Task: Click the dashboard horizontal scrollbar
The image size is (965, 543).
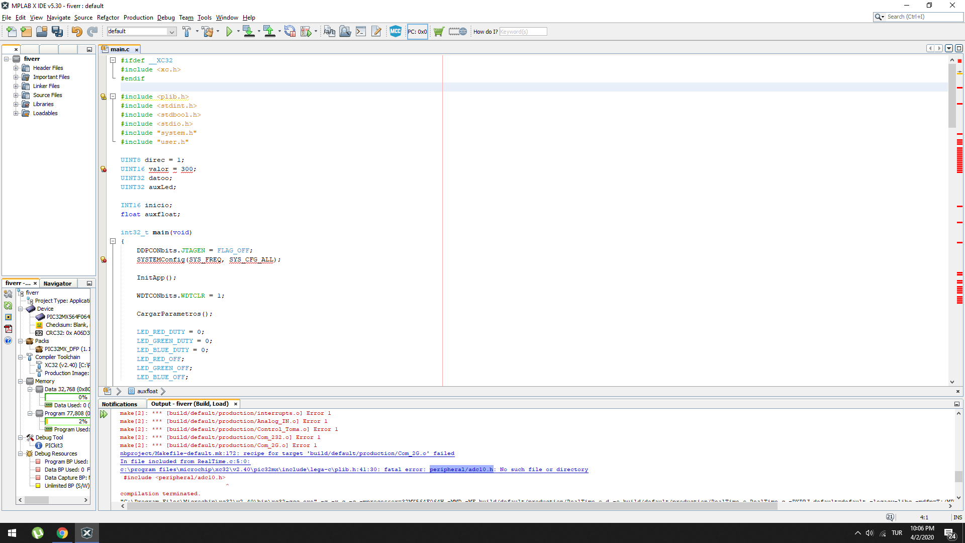Action: coord(36,500)
